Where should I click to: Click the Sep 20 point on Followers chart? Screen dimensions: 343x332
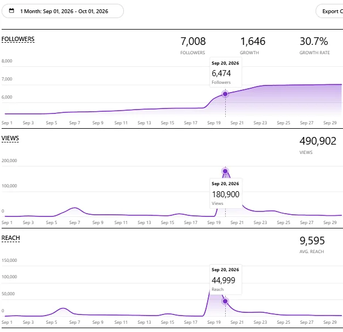coord(225,94)
